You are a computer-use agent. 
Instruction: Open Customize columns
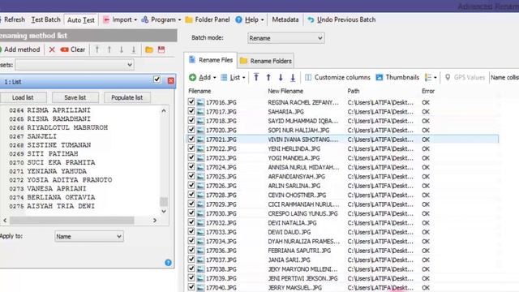point(337,78)
